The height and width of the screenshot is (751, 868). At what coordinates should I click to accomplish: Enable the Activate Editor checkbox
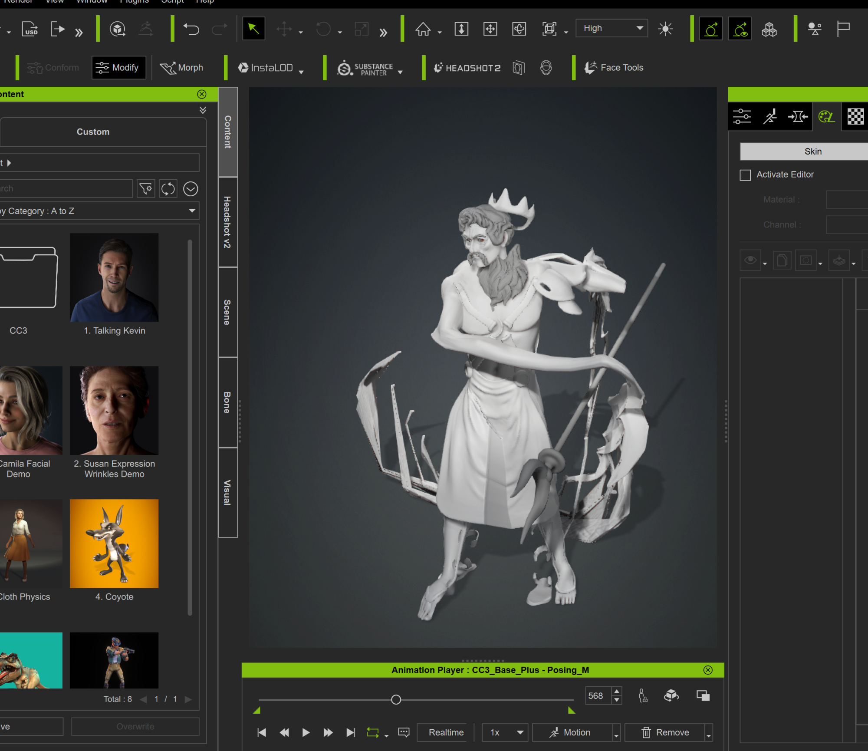[745, 175]
